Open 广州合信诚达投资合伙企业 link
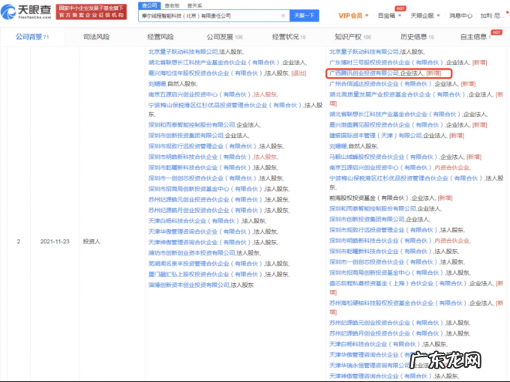This screenshot has width=510, height=382. (x=380, y=84)
